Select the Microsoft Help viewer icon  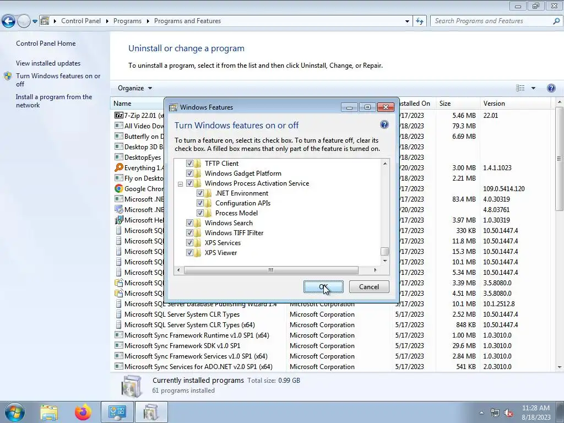coord(119,220)
